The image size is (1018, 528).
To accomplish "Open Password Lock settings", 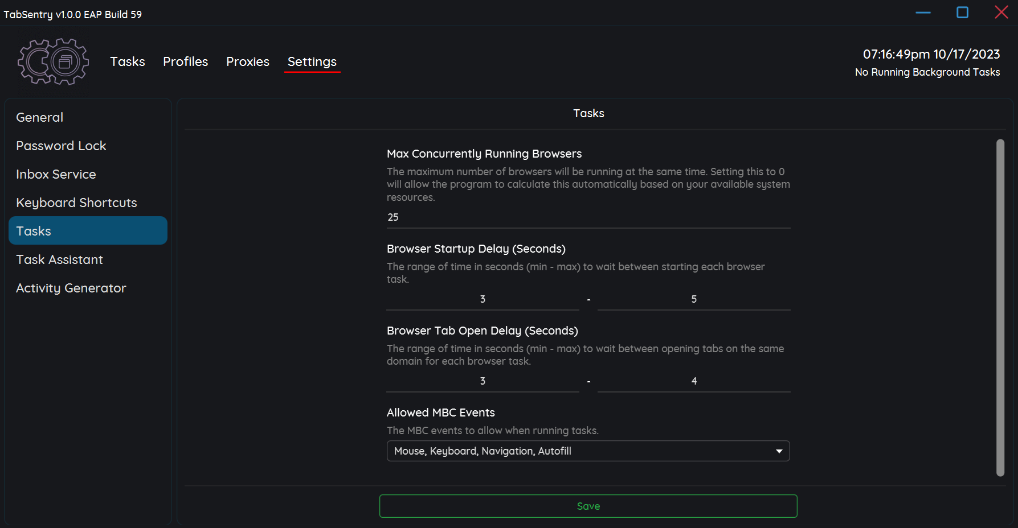I will (61, 146).
